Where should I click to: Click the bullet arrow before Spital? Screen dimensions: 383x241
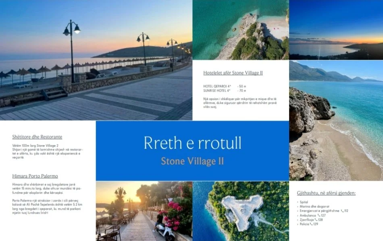298,202
